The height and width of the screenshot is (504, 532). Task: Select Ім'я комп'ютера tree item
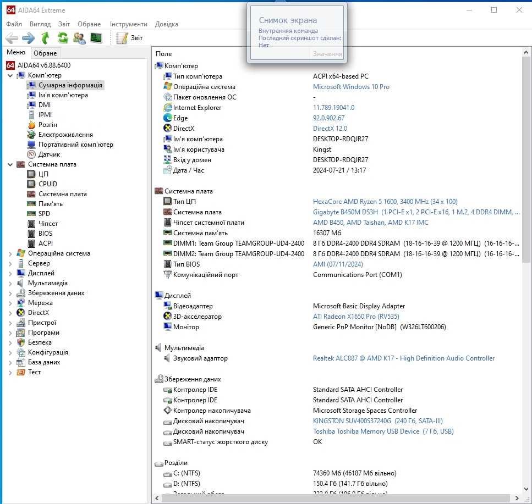pyautogui.click(x=63, y=95)
